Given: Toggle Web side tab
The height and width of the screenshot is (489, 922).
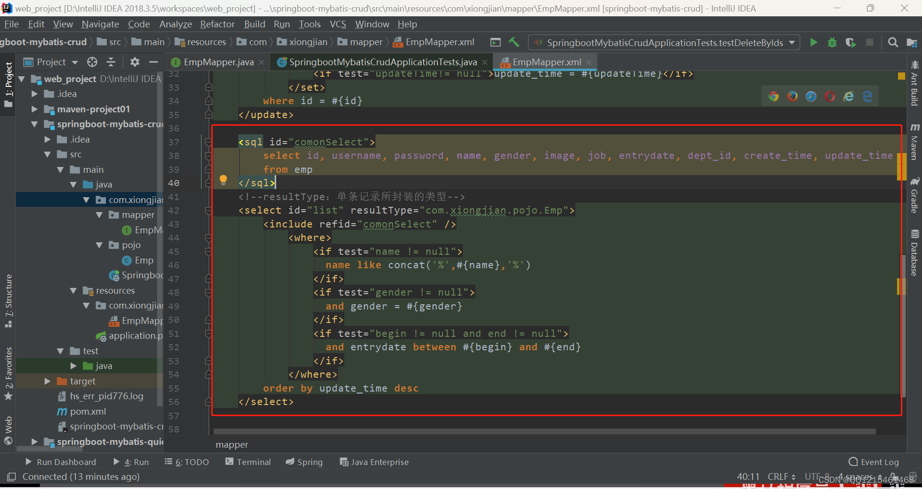Looking at the screenshot, I should click(x=8, y=430).
